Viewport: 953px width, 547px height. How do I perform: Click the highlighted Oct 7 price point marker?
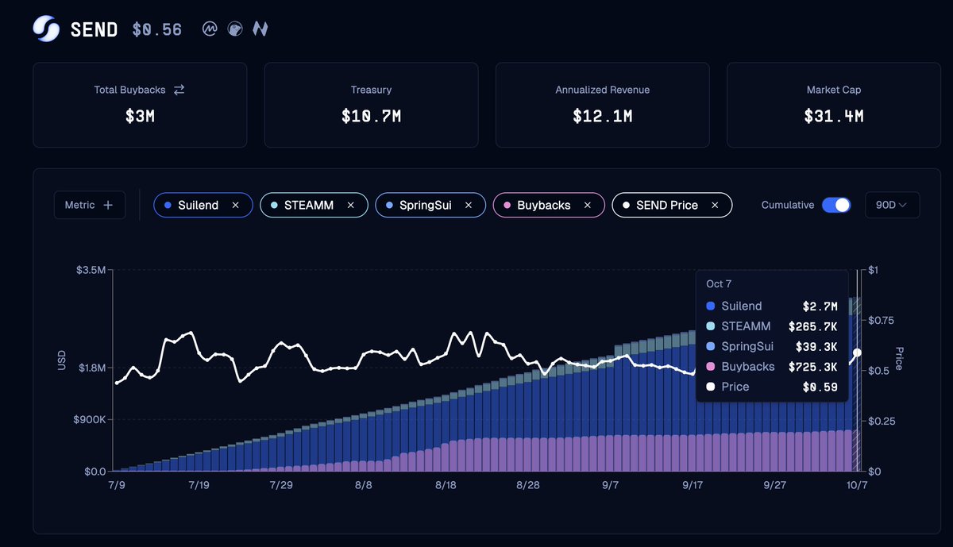pyautogui.click(x=857, y=352)
